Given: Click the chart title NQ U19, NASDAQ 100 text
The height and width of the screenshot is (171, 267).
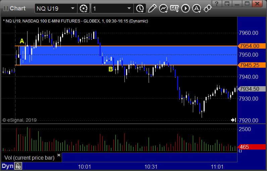Looking at the screenshot, I should coord(75,21).
